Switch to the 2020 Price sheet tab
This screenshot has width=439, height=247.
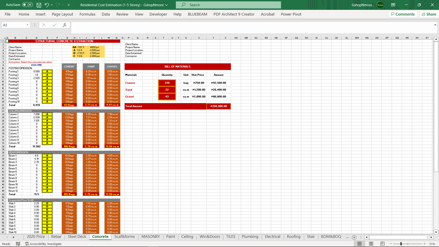[x=36, y=237]
